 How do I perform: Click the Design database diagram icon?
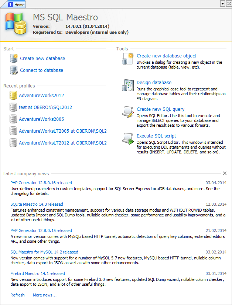pos(127,85)
